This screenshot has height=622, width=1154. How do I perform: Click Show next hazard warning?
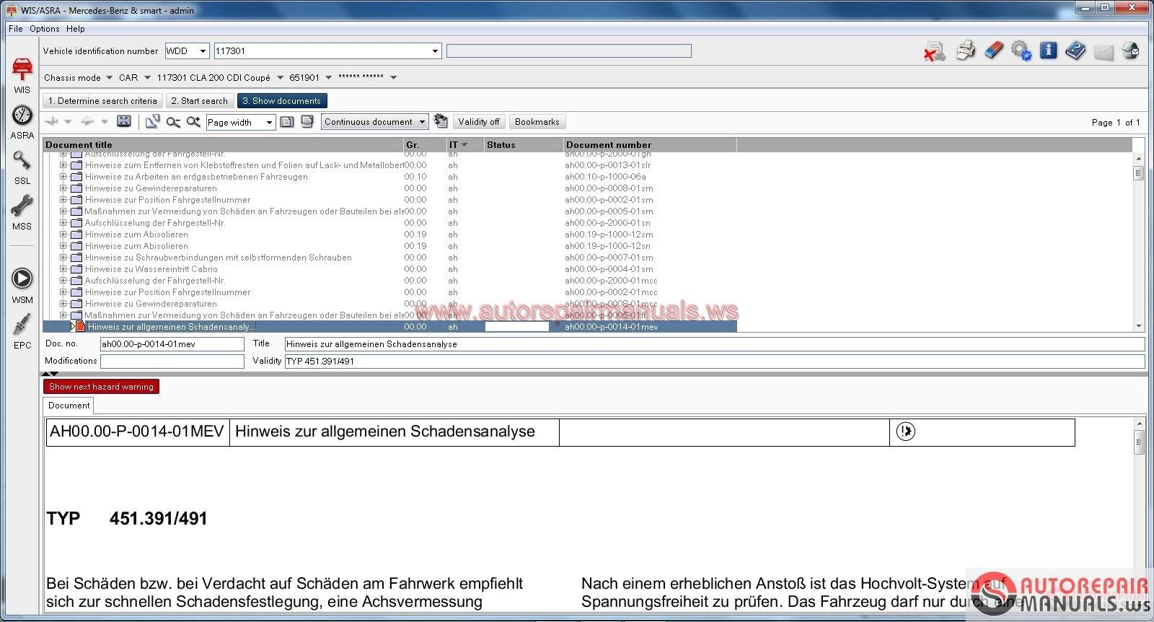(101, 387)
